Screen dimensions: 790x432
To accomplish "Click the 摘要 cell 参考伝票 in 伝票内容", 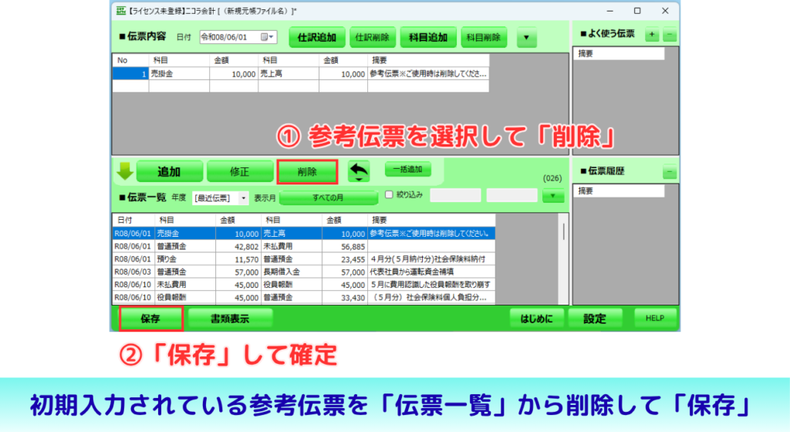I will click(x=428, y=73).
